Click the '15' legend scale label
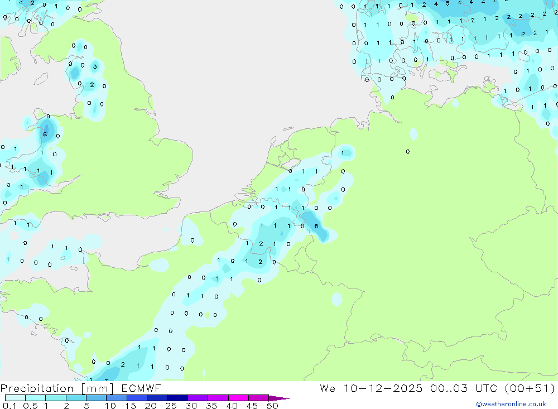The image size is (558, 409). 130,406
